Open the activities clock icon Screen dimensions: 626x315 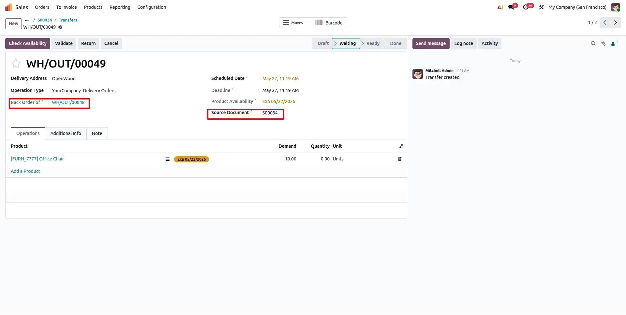(526, 7)
